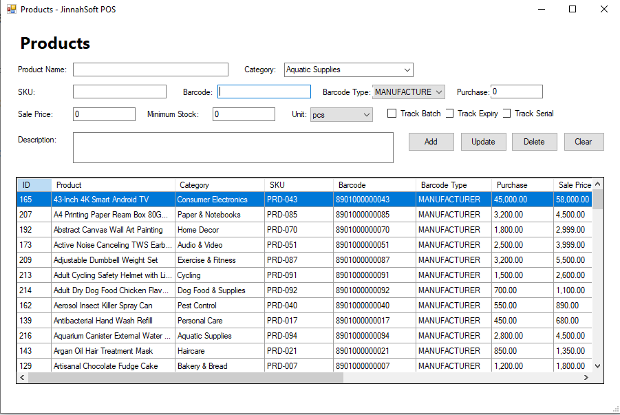
Task: Click barcode 8901000000017 cell
Action: coord(374,321)
